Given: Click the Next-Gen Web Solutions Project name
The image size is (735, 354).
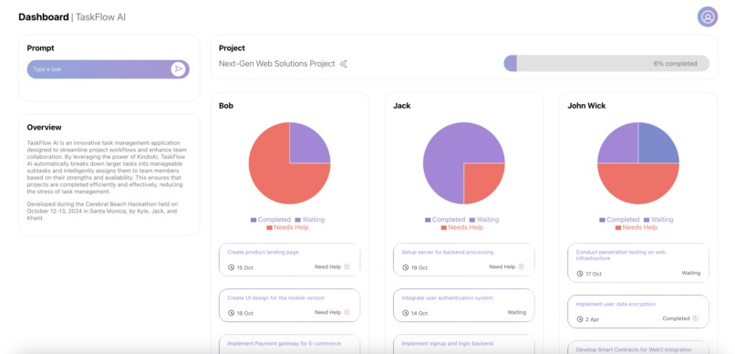Looking at the screenshot, I should pos(277,64).
